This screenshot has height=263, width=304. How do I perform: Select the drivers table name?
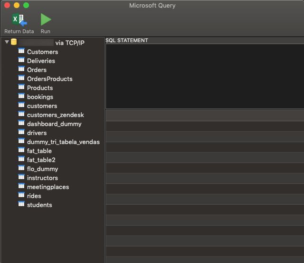click(x=37, y=133)
